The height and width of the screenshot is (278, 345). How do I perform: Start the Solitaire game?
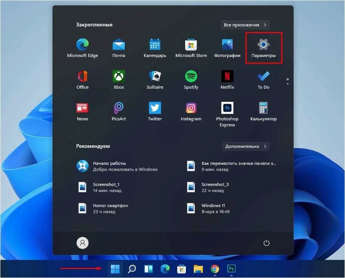coord(155,80)
